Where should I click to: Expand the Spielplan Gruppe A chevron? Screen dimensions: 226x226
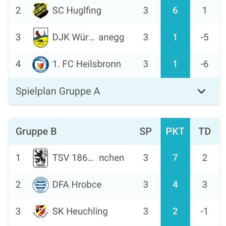(201, 92)
